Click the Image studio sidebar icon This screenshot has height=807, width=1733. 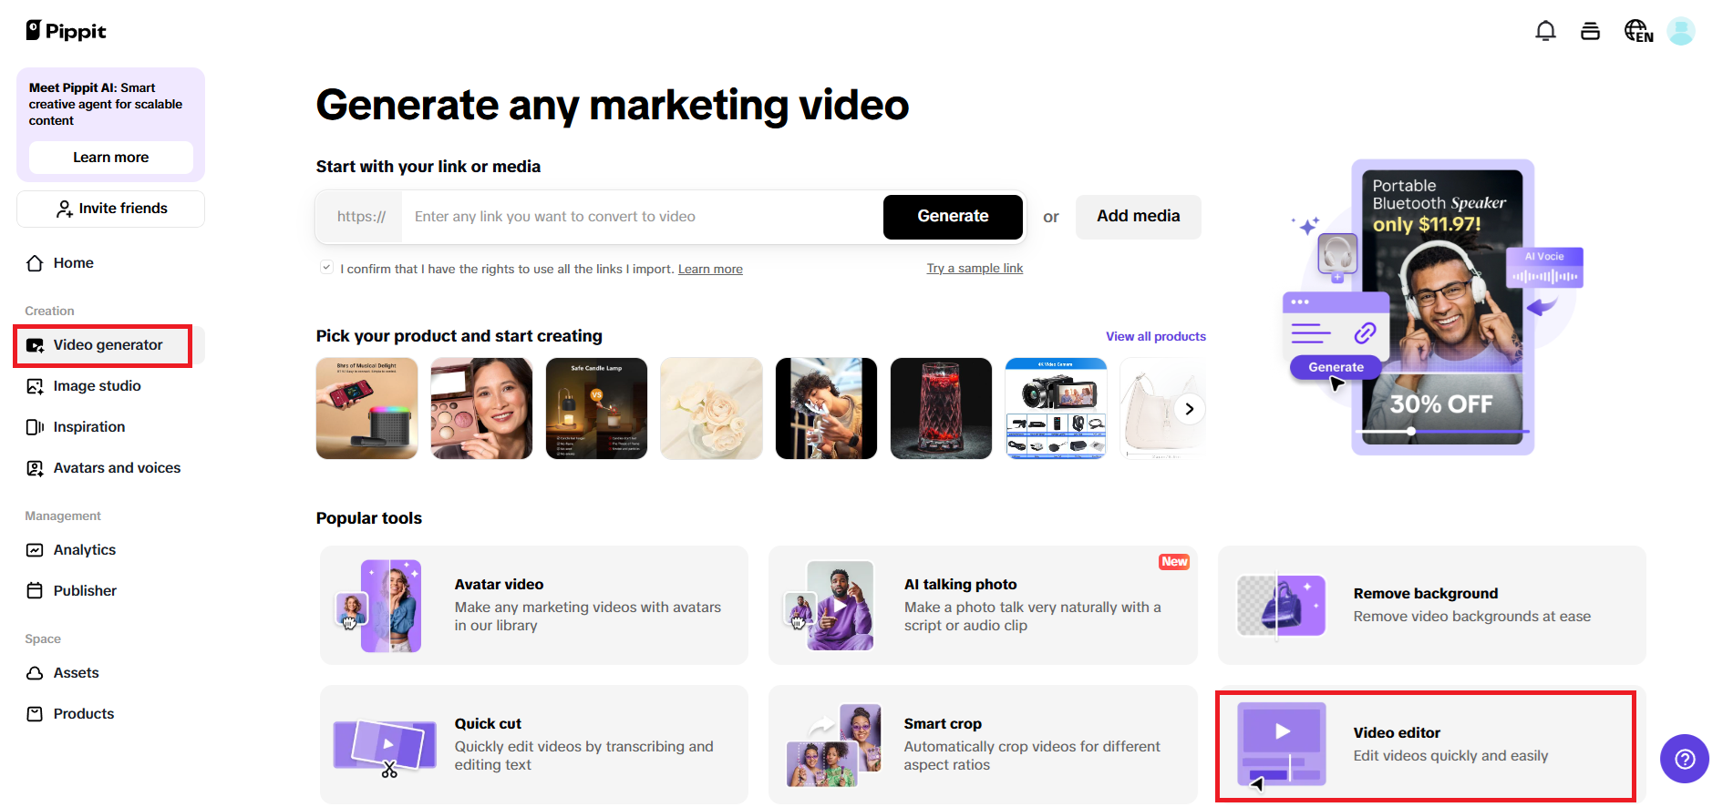35,386
